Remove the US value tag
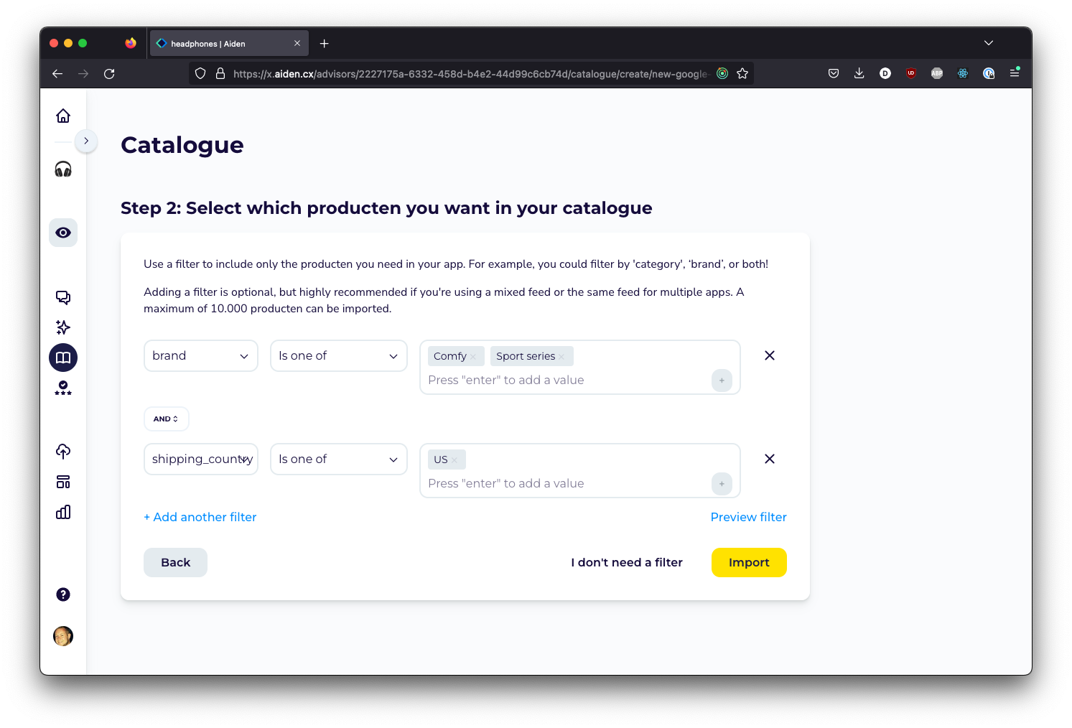This screenshot has height=728, width=1072. pyautogui.click(x=455, y=460)
